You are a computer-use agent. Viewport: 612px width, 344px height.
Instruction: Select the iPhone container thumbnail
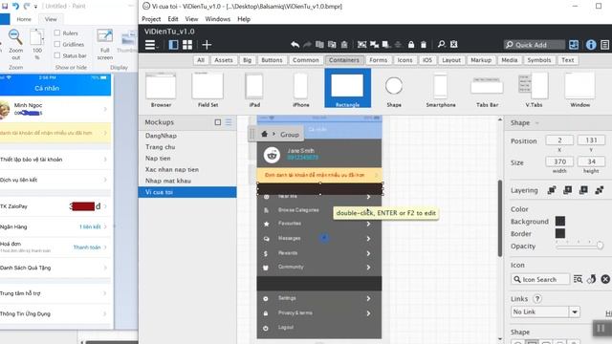pos(301,90)
